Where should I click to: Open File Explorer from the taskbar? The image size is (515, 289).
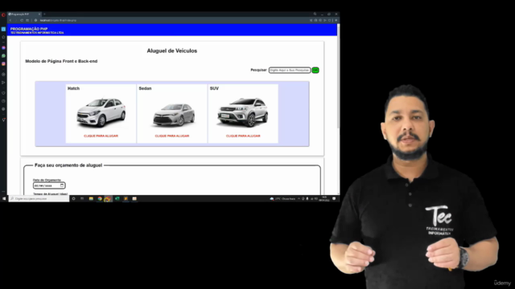(91, 198)
